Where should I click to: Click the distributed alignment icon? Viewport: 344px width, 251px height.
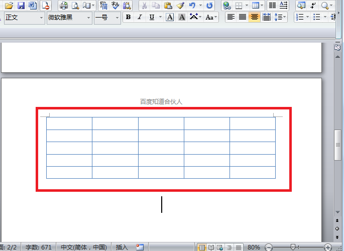click(266, 17)
